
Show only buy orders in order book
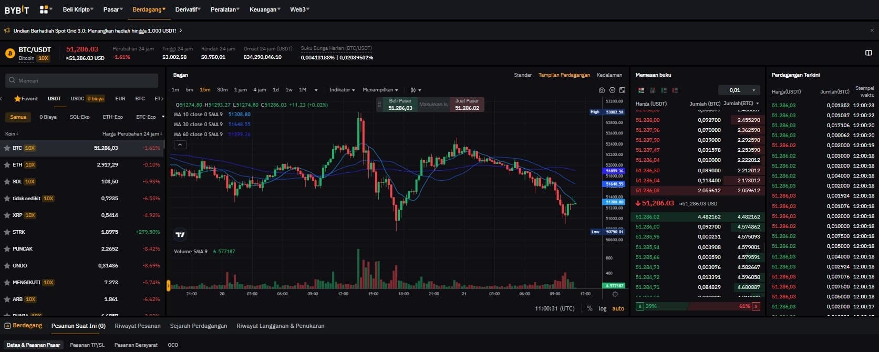664,90
